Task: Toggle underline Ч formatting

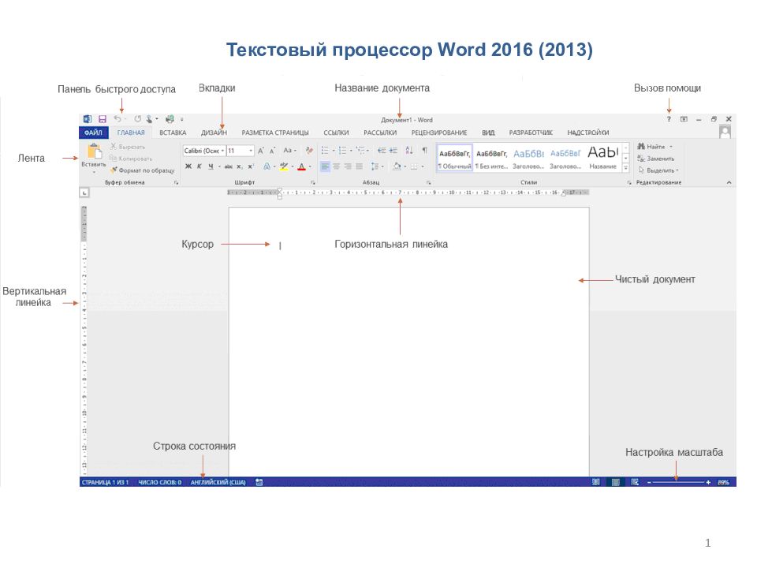Action: (211, 166)
